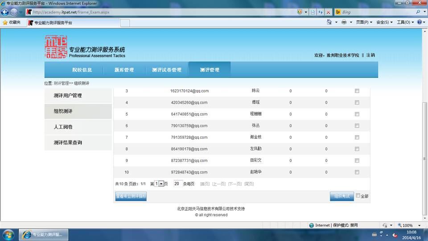Switch to the 题库管理 tab

coord(124,70)
